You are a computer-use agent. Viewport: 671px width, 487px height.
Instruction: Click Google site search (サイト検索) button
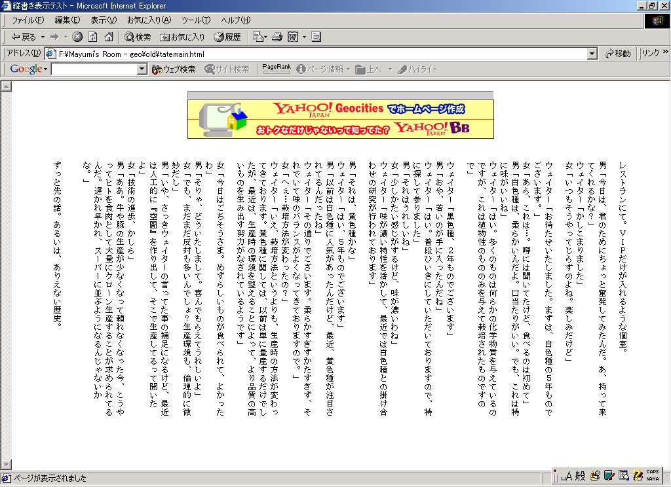227,69
